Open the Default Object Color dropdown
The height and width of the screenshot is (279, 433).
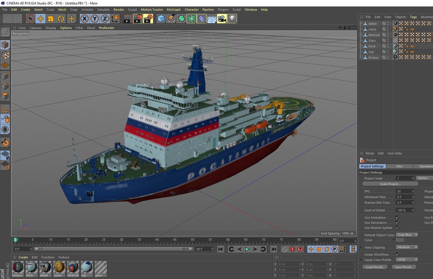pyautogui.click(x=407, y=235)
